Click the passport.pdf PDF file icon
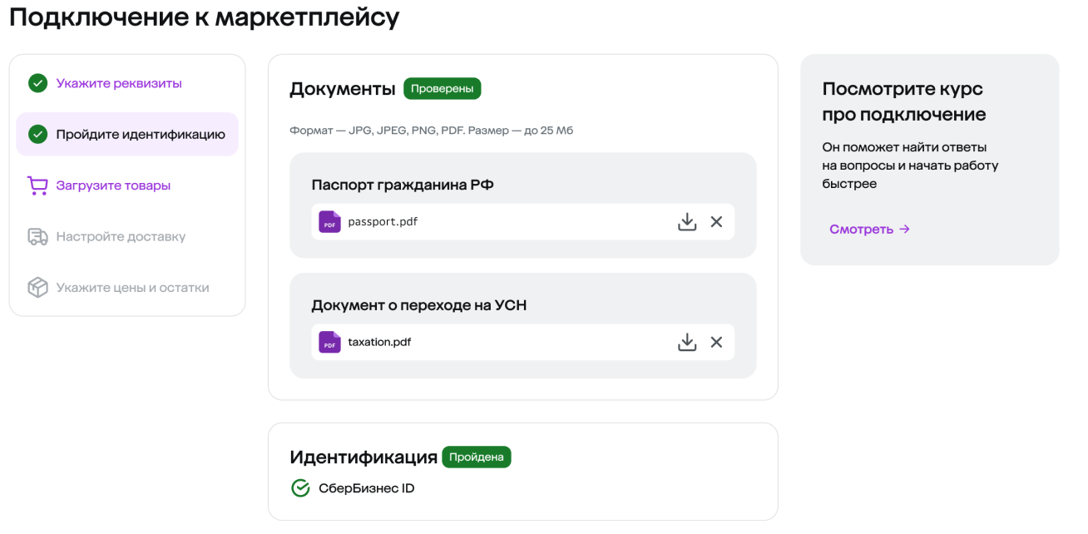Screen dimensions: 1088x534 tap(329, 222)
